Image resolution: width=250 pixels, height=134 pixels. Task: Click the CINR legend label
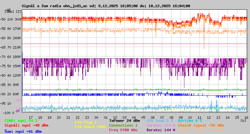(x=21, y=120)
